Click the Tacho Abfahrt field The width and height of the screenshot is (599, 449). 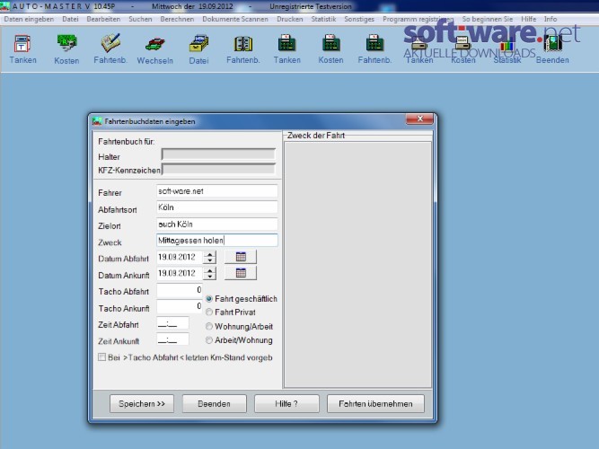coord(180,290)
